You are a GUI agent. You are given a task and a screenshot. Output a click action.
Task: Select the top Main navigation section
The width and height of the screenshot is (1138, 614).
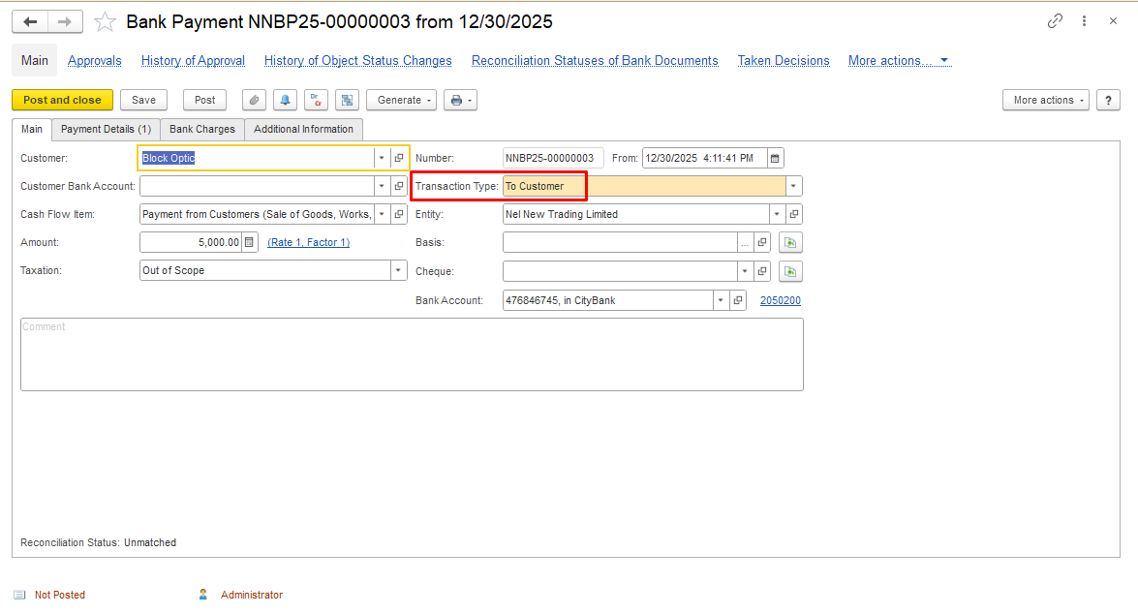34,61
